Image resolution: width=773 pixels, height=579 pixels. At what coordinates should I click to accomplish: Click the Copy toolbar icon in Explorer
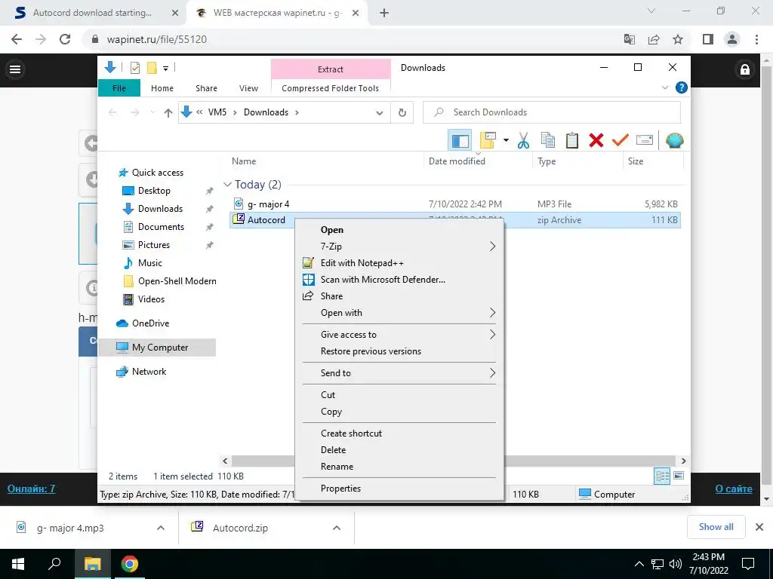pyautogui.click(x=548, y=141)
